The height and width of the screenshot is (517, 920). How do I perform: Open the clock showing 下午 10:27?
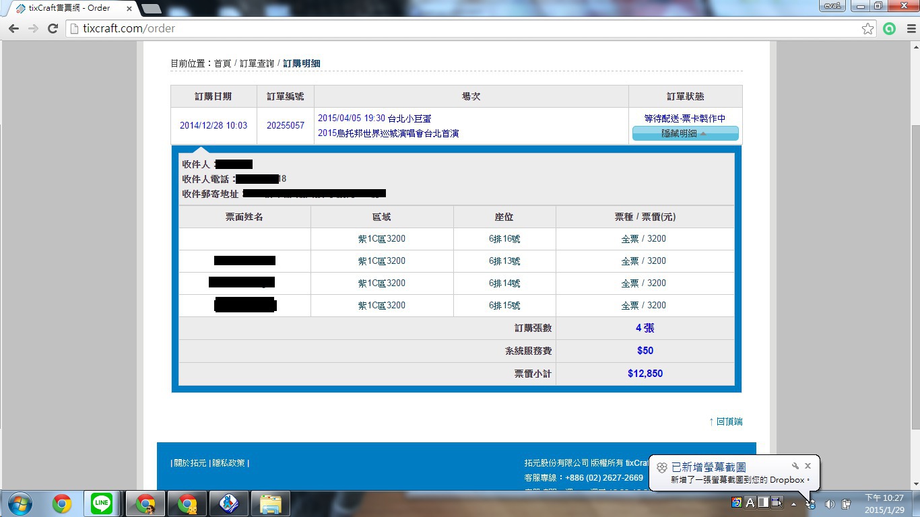click(x=884, y=504)
